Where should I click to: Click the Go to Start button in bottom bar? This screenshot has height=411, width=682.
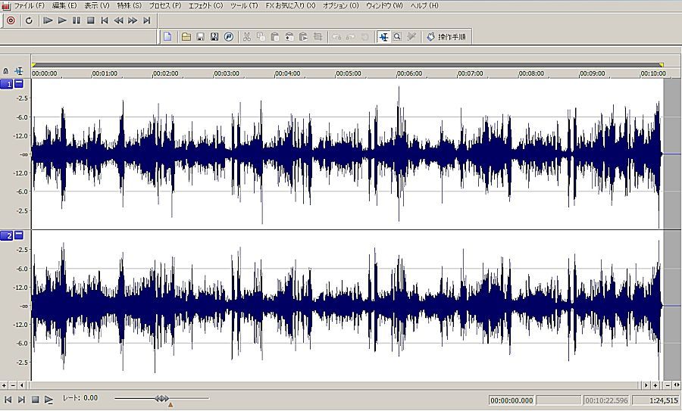coord(8,400)
